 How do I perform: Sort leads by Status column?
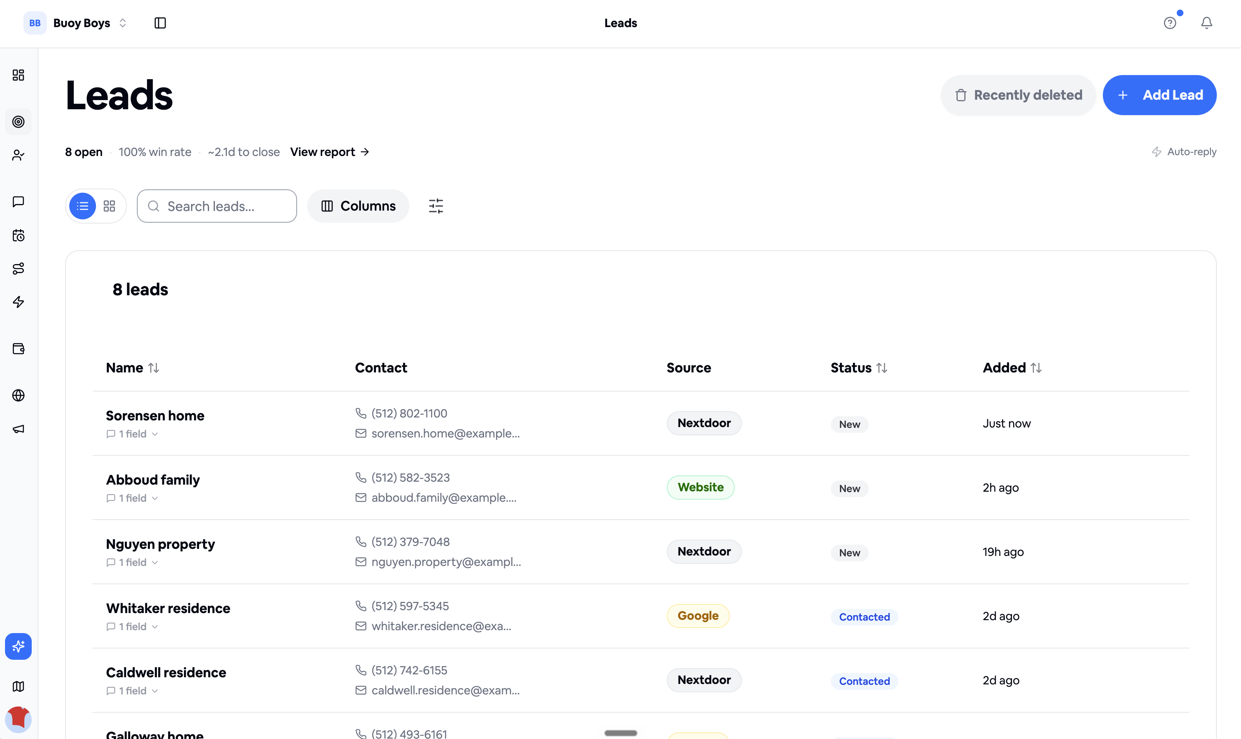point(859,368)
